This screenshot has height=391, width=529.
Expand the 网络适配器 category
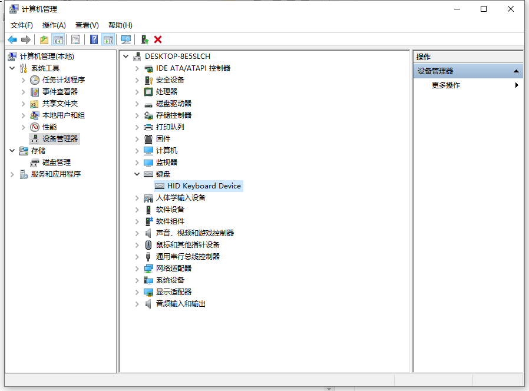click(x=137, y=269)
